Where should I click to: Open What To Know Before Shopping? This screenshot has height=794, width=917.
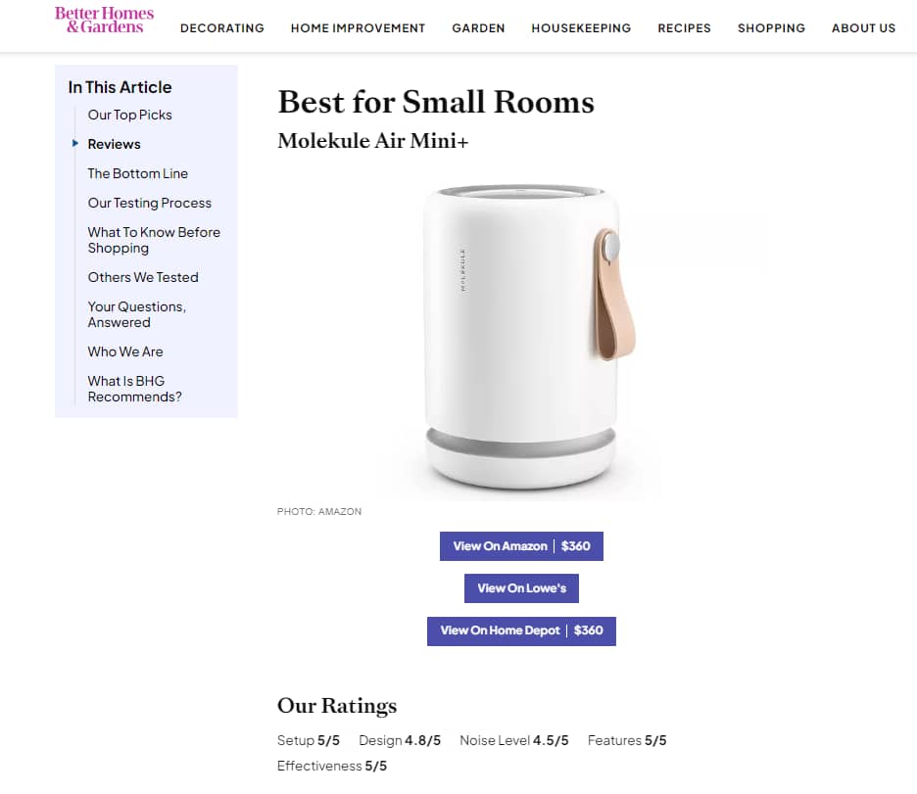tap(154, 240)
